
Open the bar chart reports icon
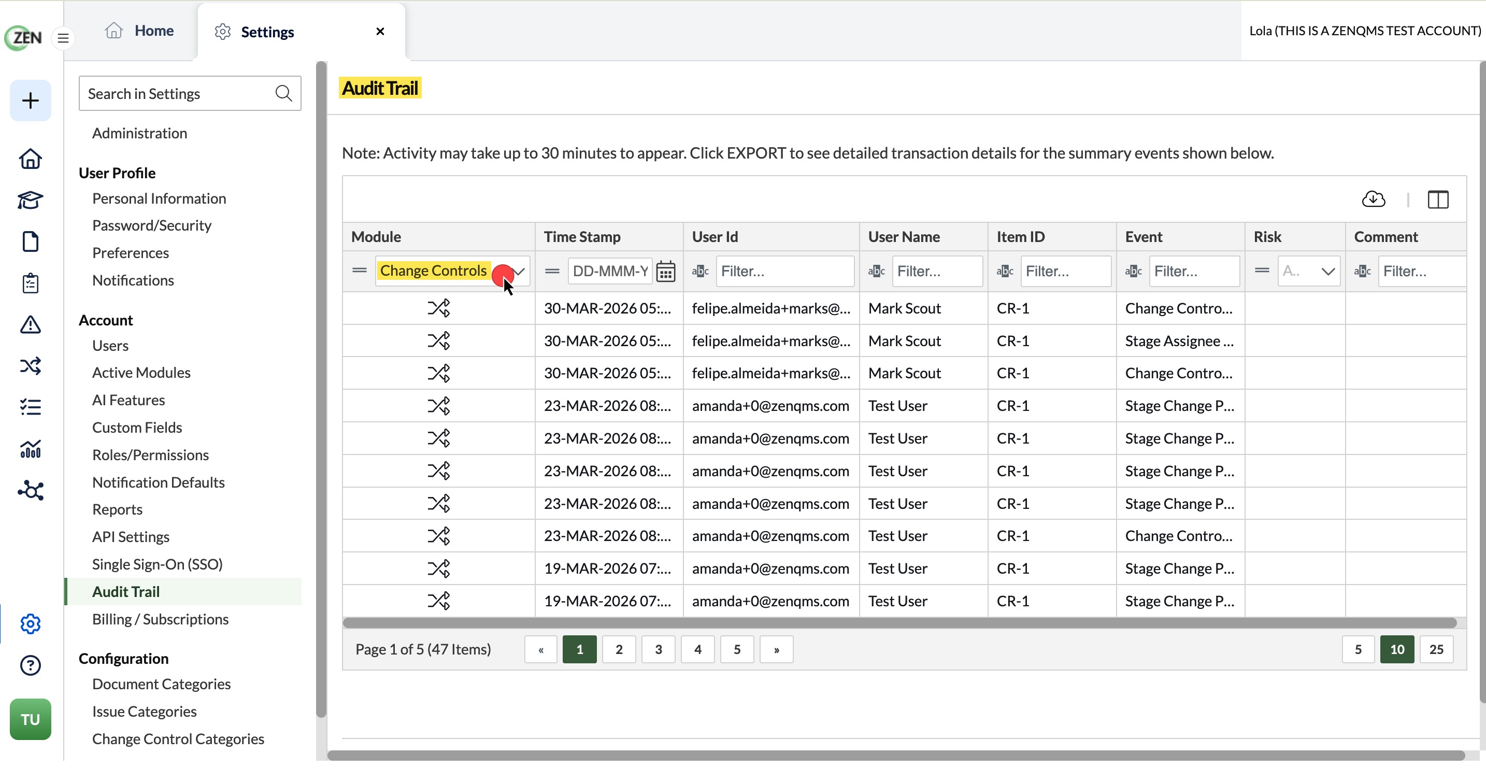click(31, 450)
